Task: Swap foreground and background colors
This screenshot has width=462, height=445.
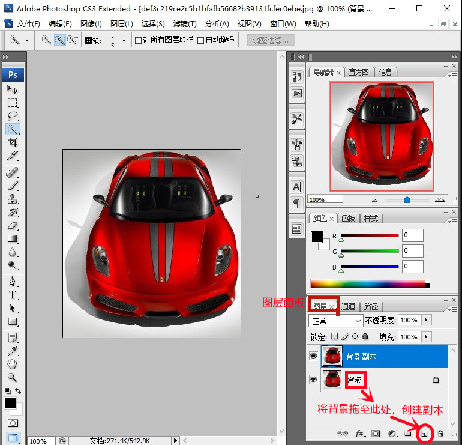Action: tap(18, 391)
